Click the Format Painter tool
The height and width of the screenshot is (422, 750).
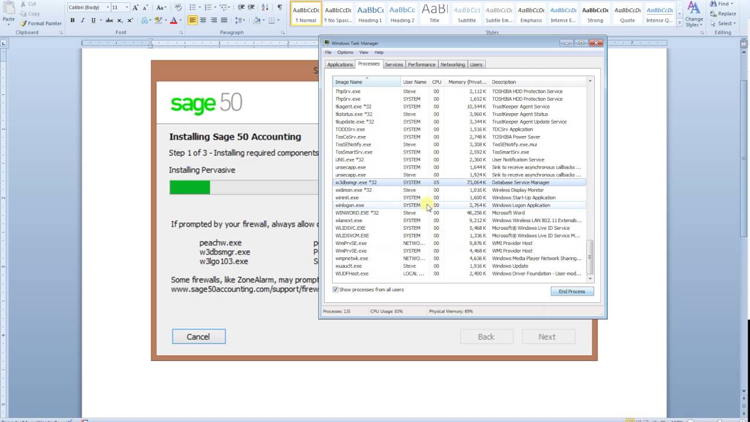pyautogui.click(x=40, y=23)
